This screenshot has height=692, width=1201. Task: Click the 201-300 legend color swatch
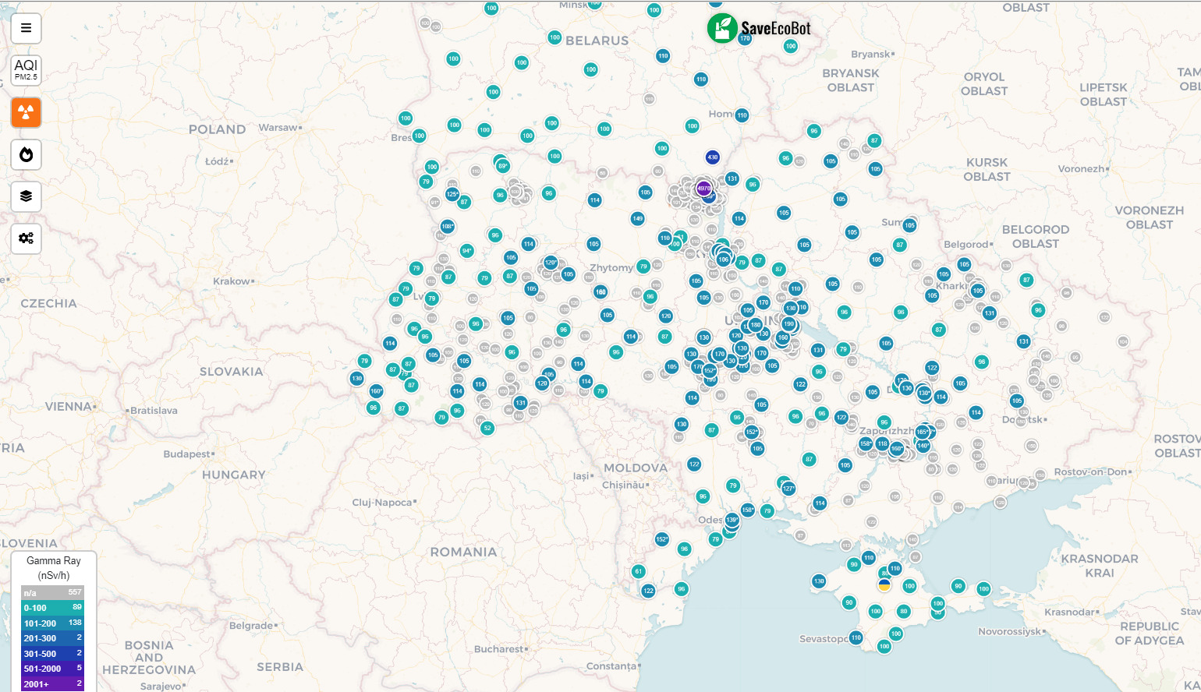[52, 638]
